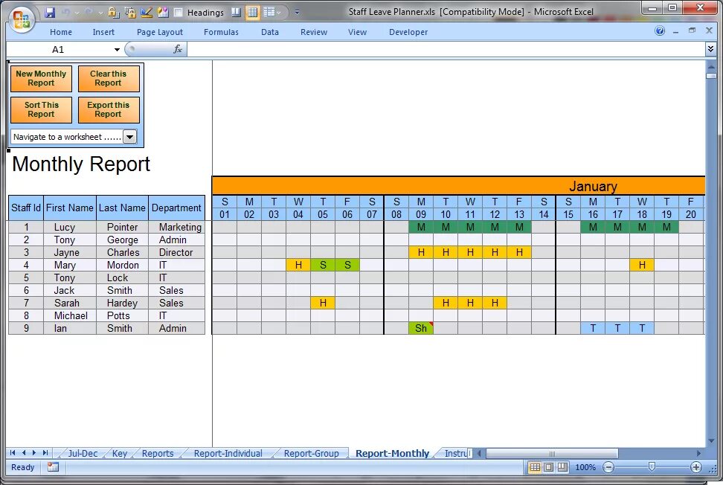Select the Normal view icon in status bar
Screen dimensions: 723x485
(536, 467)
